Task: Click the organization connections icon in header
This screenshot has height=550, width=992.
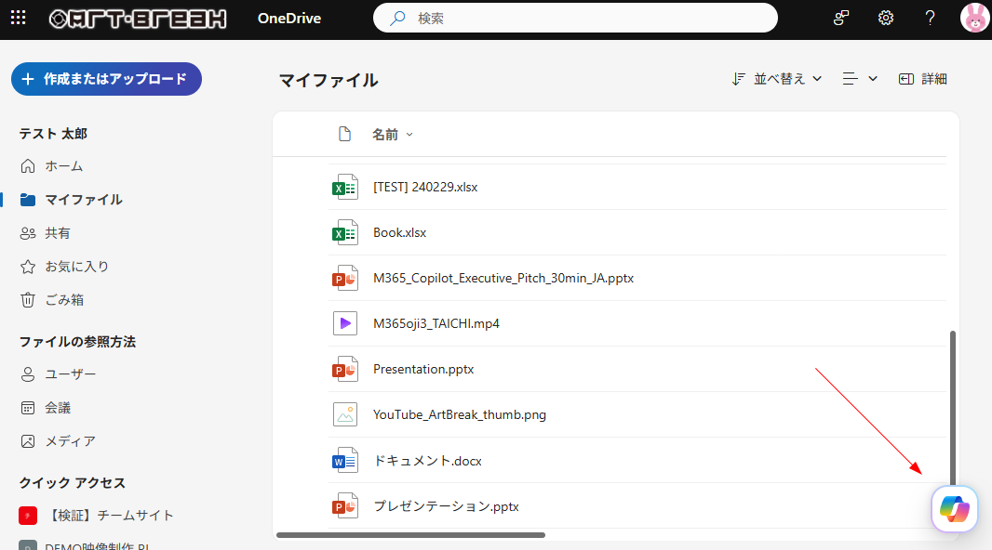Action: pyautogui.click(x=841, y=18)
